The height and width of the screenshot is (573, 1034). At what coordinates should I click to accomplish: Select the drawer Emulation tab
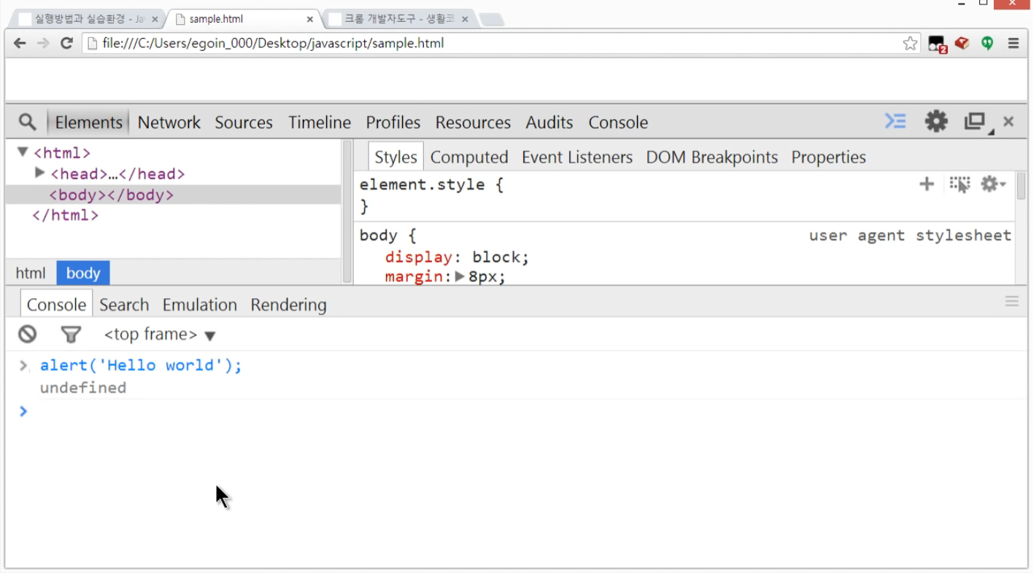coord(200,304)
